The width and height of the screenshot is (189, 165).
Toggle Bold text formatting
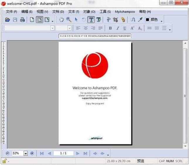tap(110, 28)
